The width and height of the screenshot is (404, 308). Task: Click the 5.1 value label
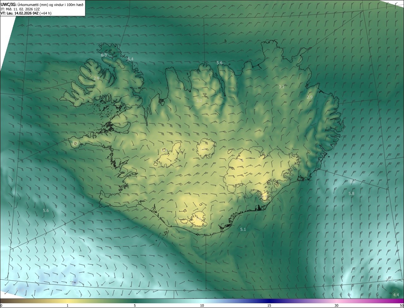(x=243, y=230)
